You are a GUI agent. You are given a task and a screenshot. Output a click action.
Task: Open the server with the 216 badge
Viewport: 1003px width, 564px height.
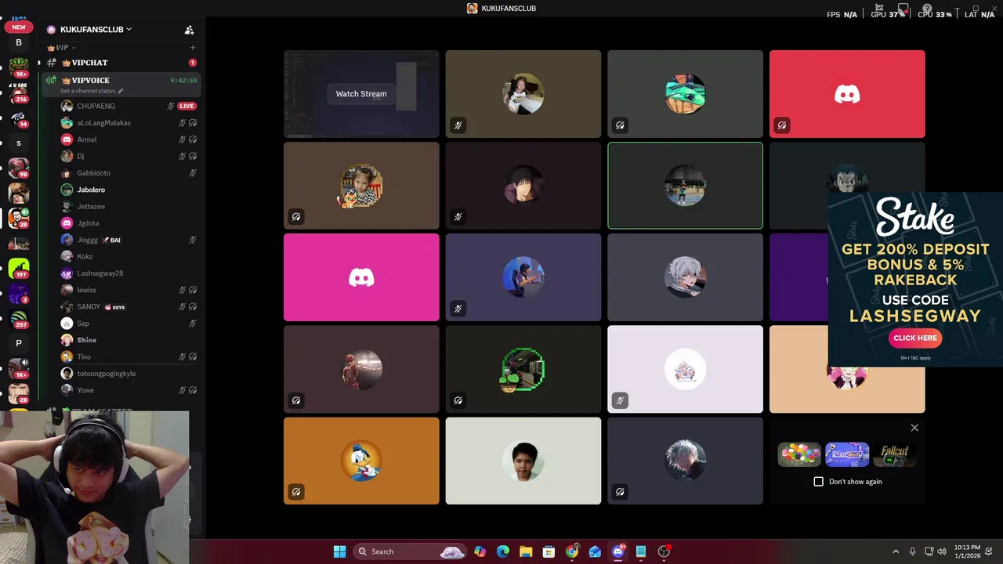[18, 93]
